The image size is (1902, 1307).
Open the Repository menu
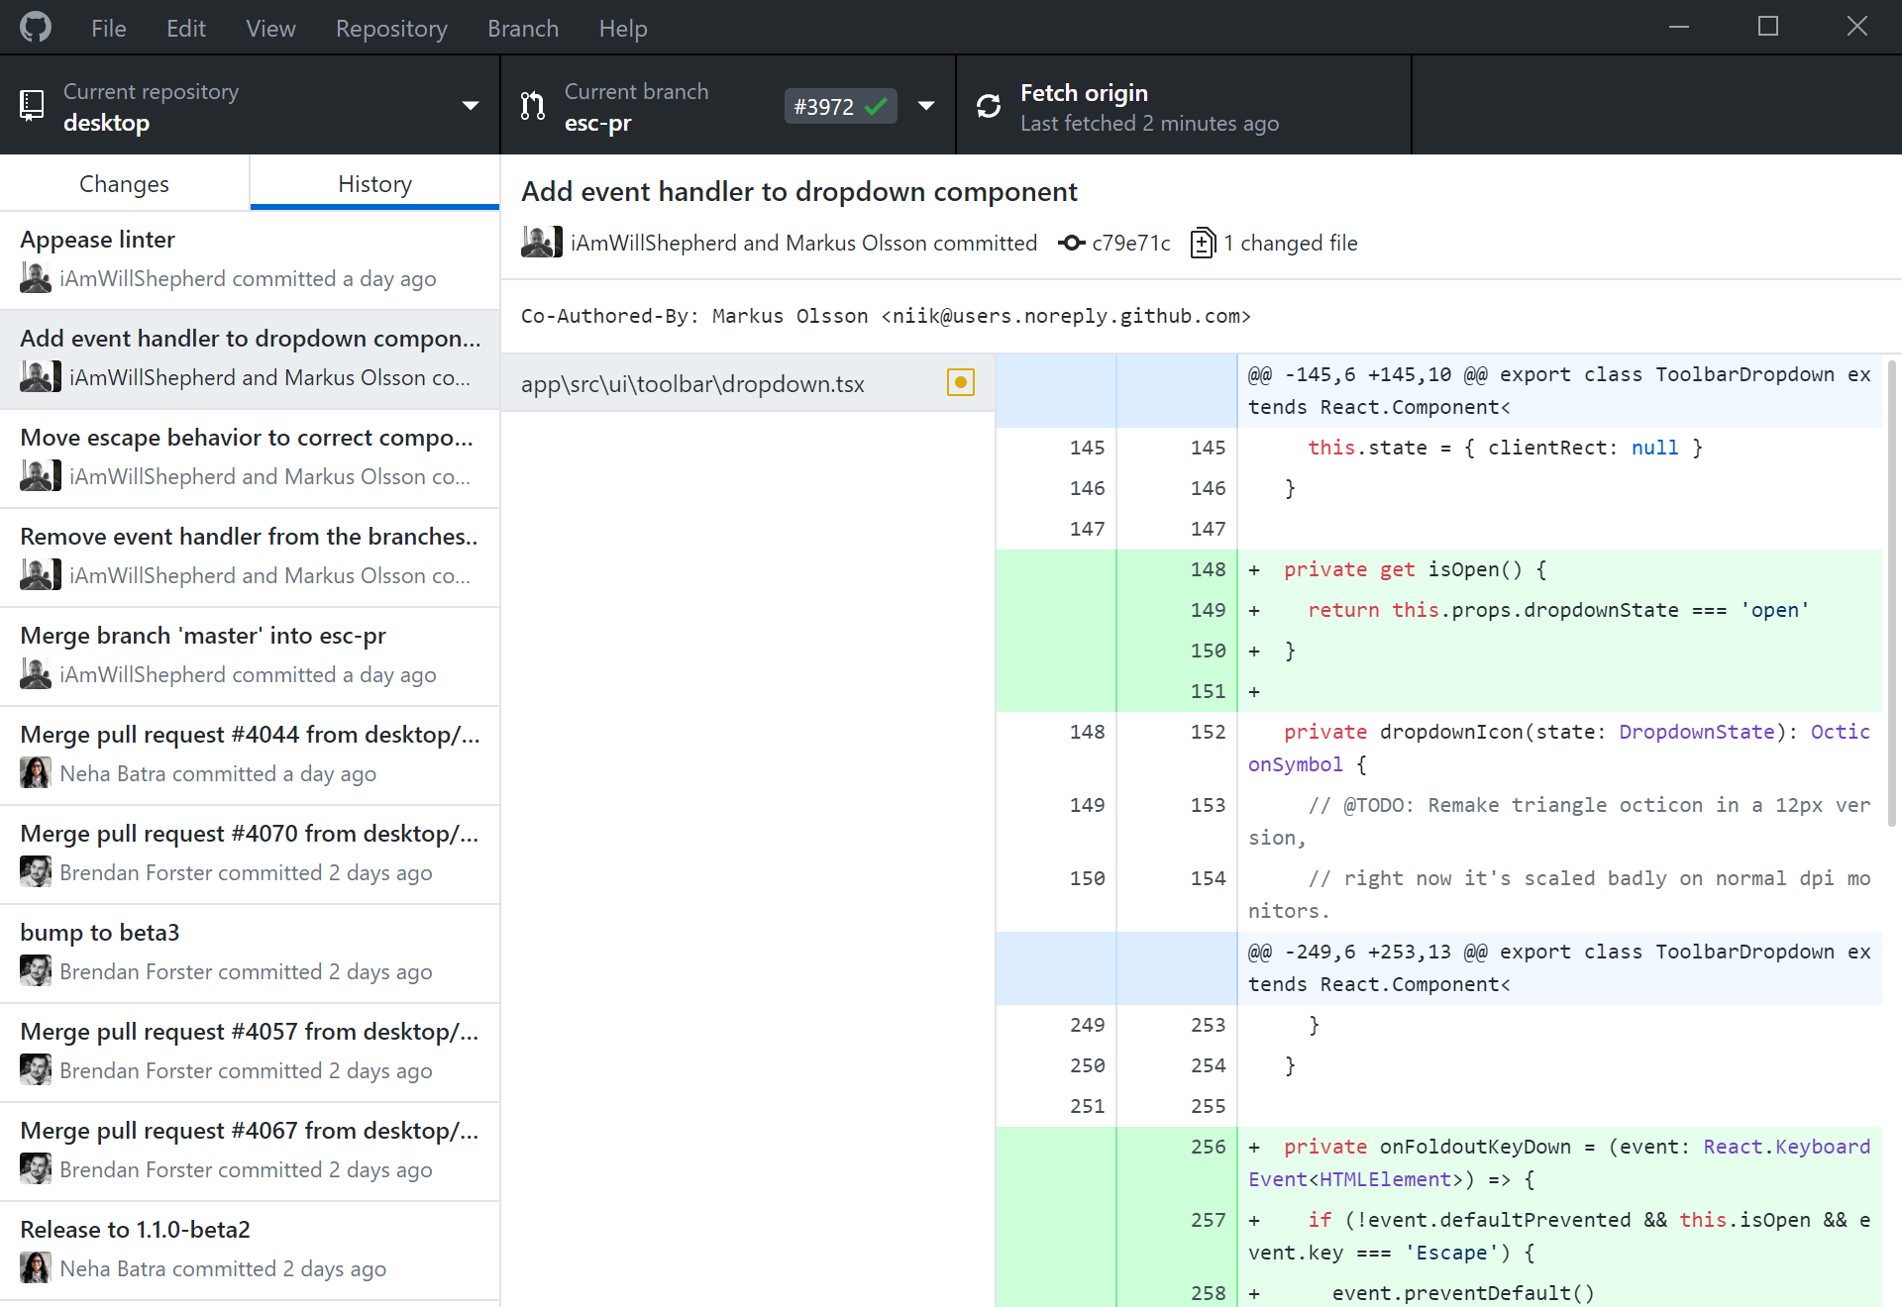click(390, 28)
